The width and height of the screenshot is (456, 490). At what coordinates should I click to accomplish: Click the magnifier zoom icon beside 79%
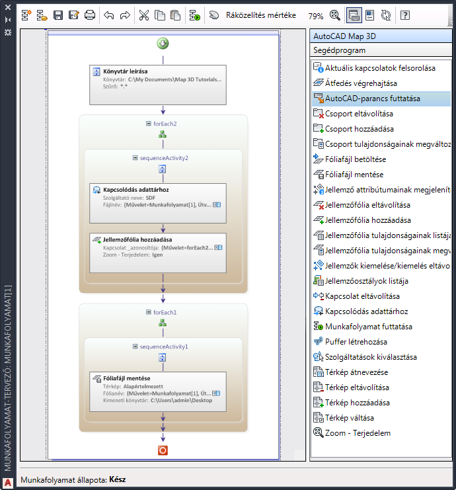(335, 15)
